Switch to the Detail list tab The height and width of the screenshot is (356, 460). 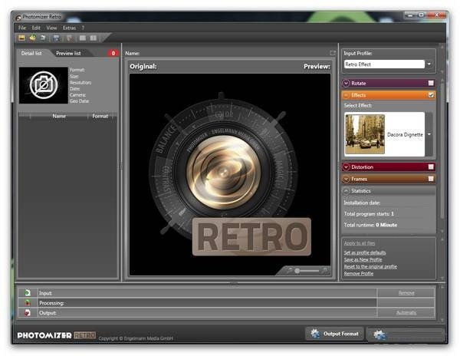click(31, 53)
